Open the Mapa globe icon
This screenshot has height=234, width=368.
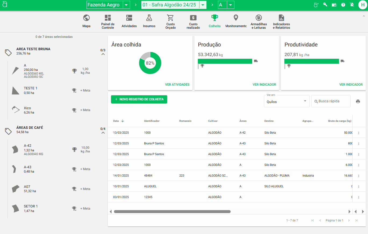(x=86, y=18)
